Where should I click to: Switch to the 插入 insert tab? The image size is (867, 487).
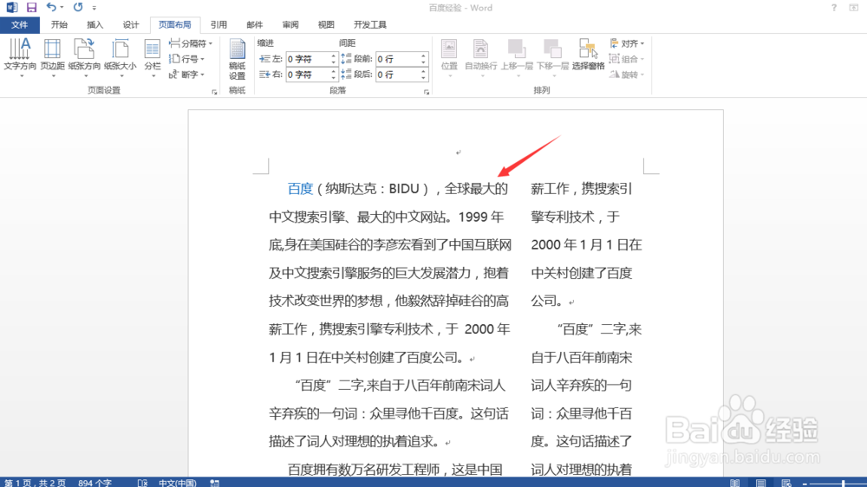click(95, 25)
